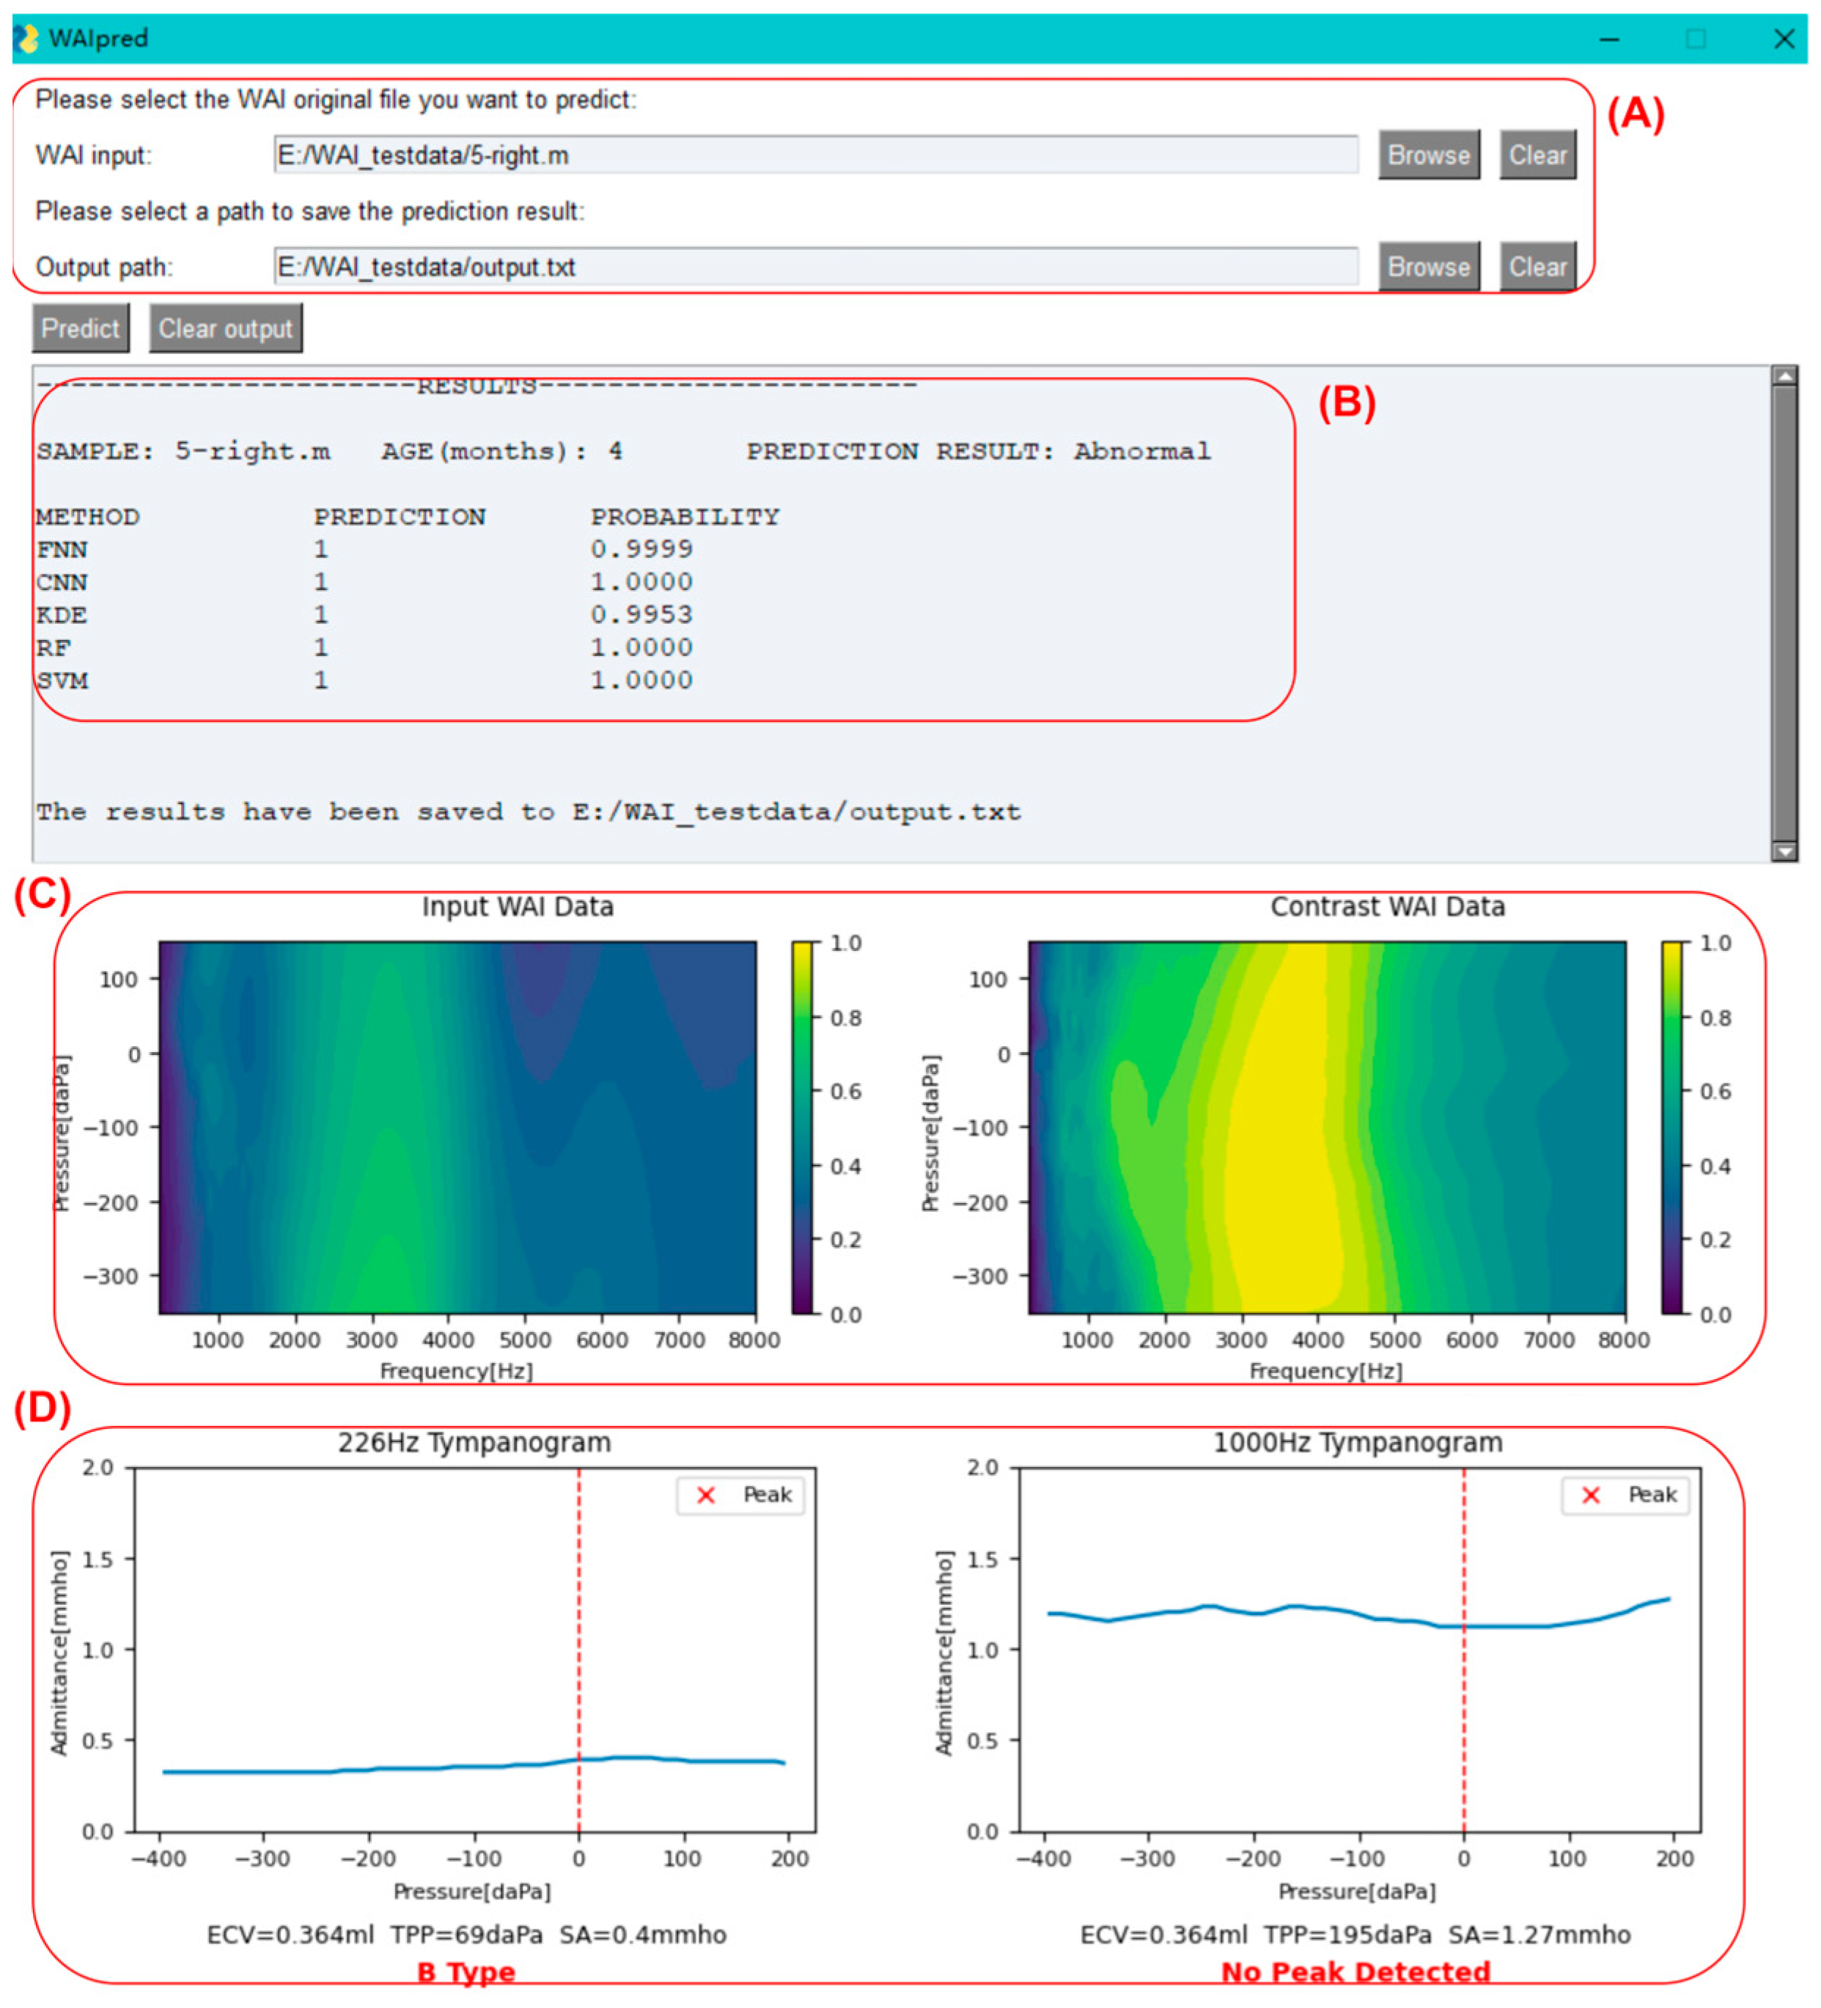Click the WAI input path field
The height and width of the screenshot is (2008, 1821).
click(815, 155)
